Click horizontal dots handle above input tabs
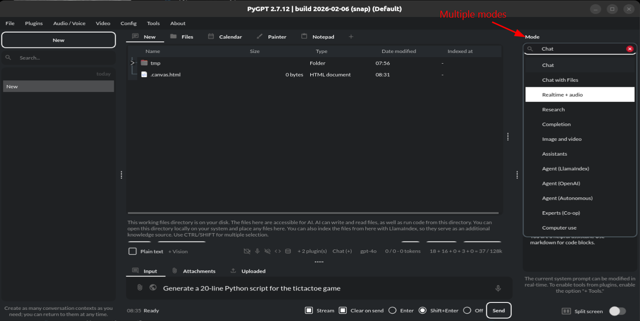 click(x=319, y=262)
